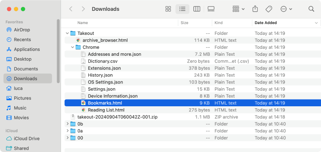321x152 pixels.
Task: Collapse the Takeout folder
Action: pyautogui.click(x=67, y=33)
